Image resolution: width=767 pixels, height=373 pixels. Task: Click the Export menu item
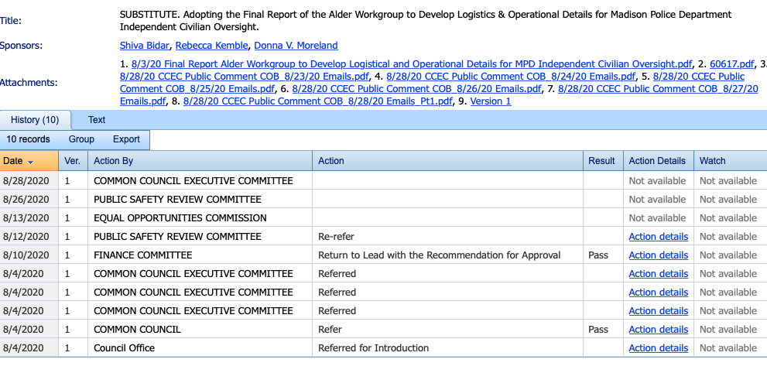point(126,139)
